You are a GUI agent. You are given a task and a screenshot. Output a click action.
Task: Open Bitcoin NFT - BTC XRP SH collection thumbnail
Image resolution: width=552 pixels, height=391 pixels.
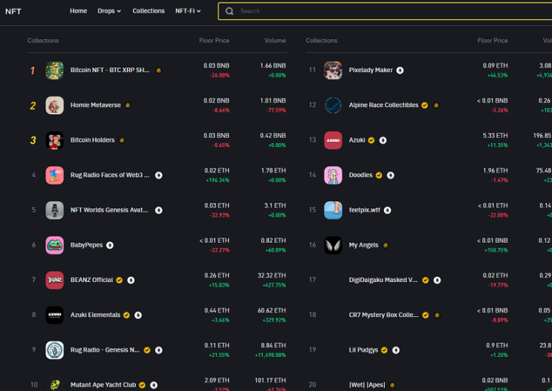pyautogui.click(x=54, y=70)
